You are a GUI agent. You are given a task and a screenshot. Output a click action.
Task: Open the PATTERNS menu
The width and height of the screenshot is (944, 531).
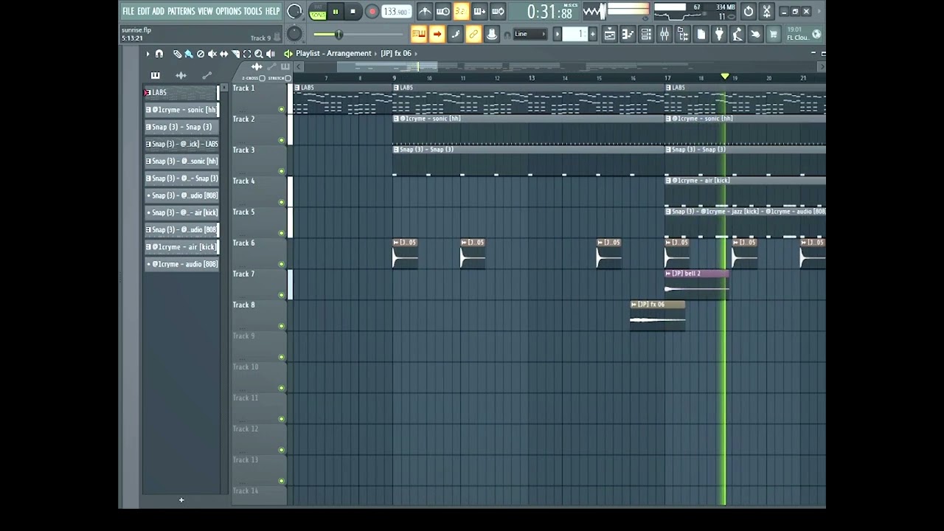coord(181,11)
